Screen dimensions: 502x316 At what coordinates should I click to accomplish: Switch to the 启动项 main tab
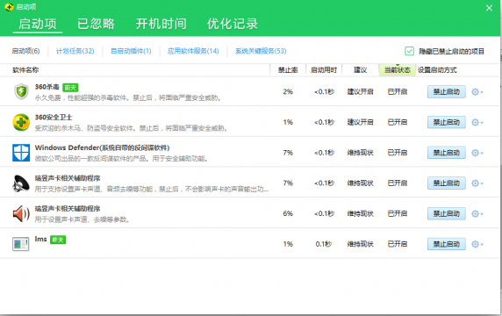[x=38, y=24]
